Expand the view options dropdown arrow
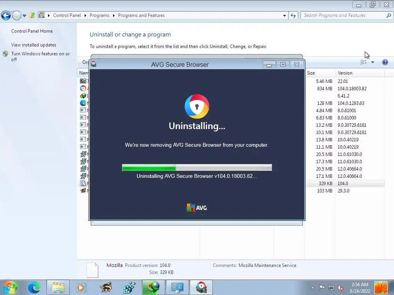This screenshot has height=295, width=394. pos(372,62)
